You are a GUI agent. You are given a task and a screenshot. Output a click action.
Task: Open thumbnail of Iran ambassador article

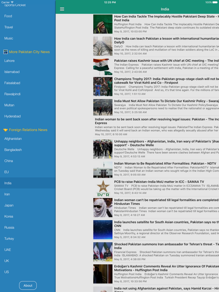point(103,252)
